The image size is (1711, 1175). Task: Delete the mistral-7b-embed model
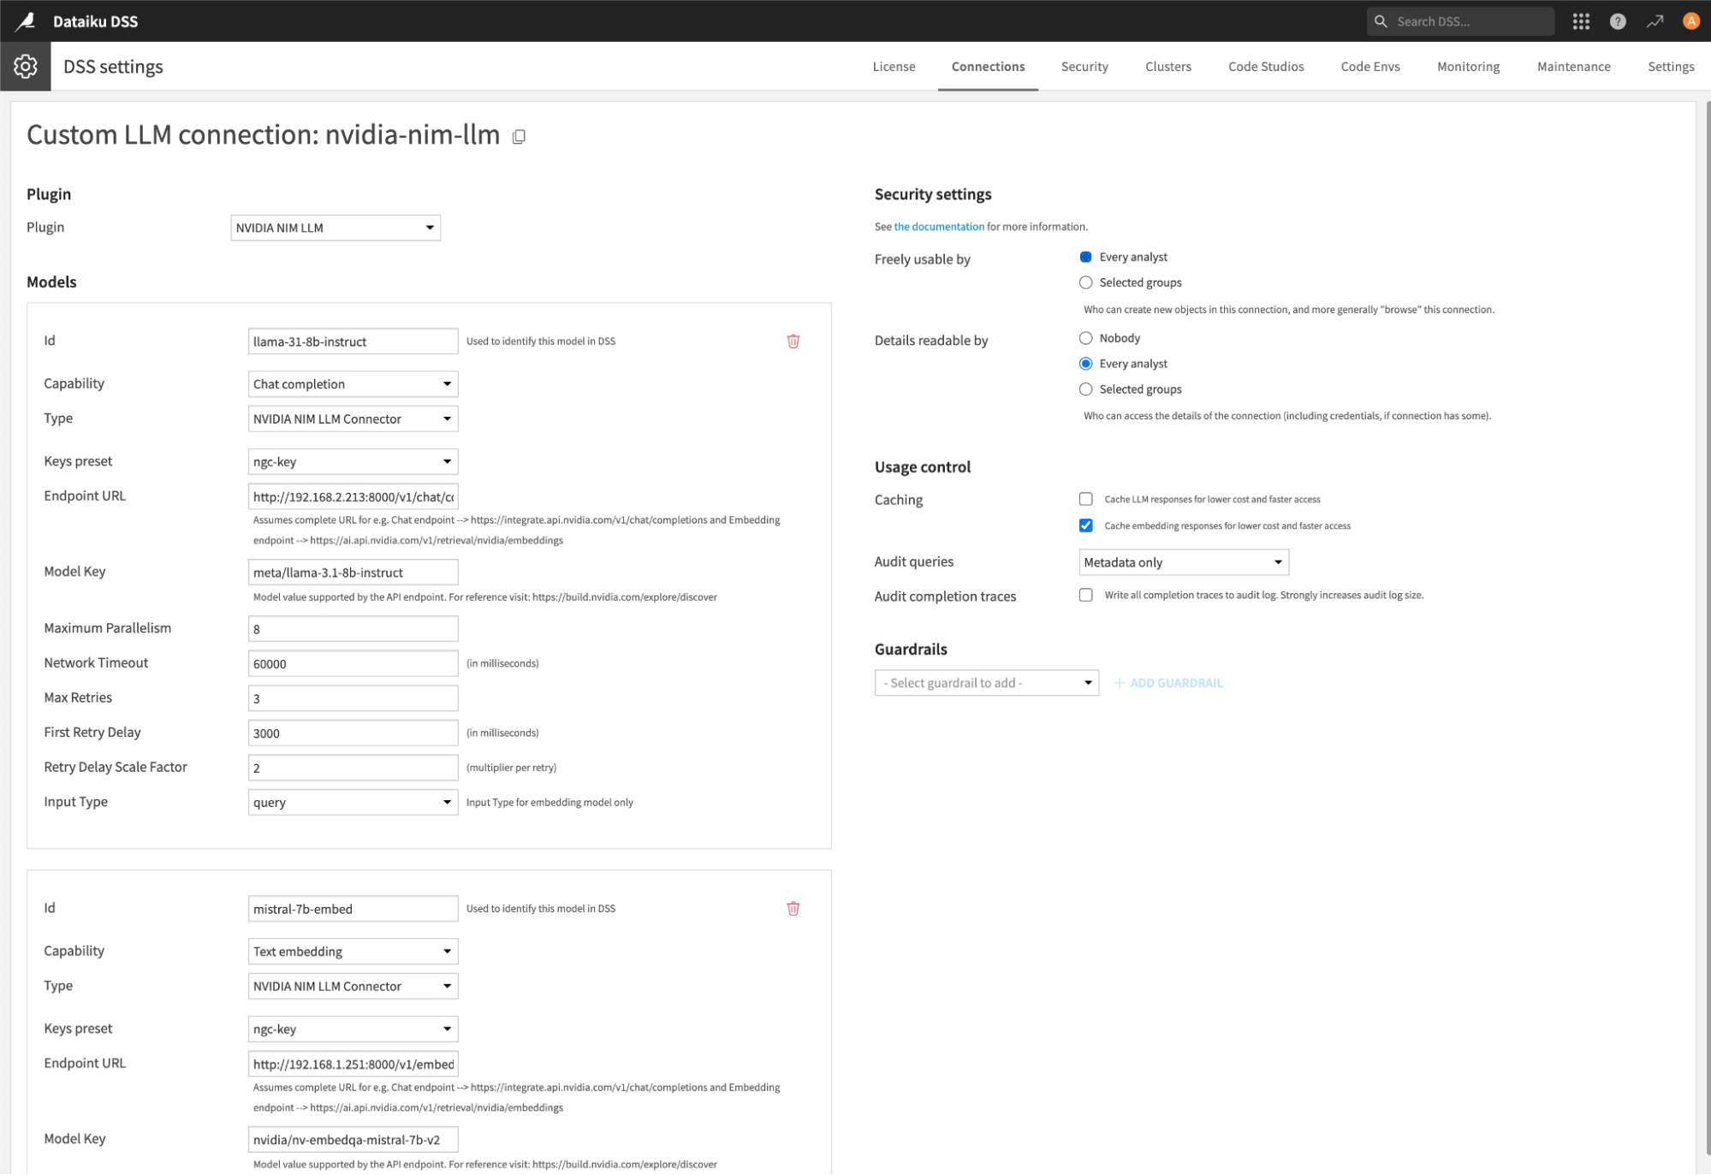pos(793,909)
